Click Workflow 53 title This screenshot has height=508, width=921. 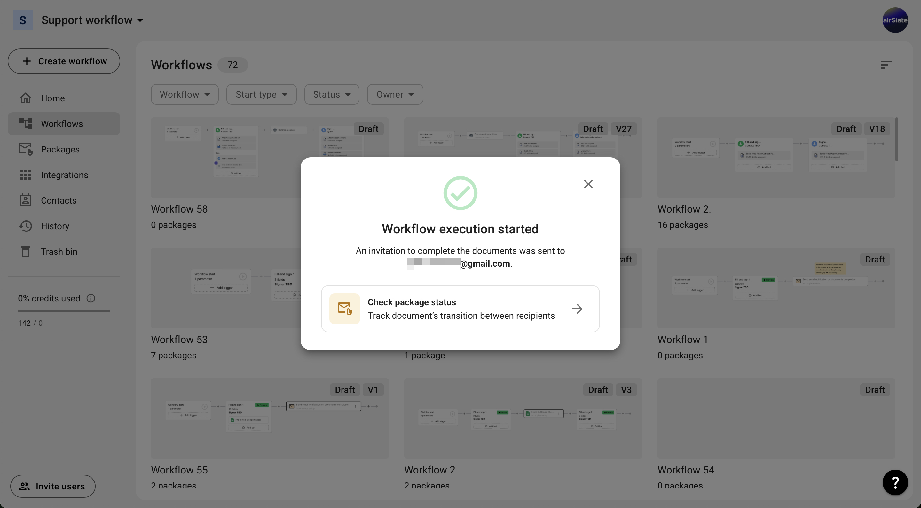[x=179, y=339]
